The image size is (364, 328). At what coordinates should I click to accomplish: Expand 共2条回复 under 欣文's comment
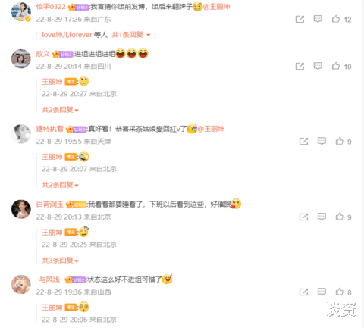coord(60,110)
